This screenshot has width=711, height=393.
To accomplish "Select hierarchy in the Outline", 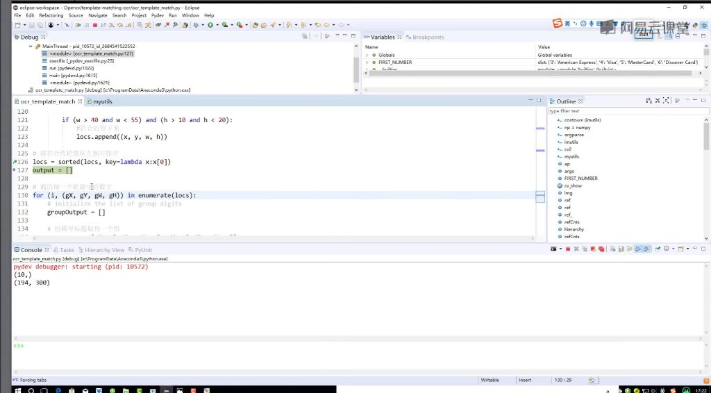I will point(574,229).
